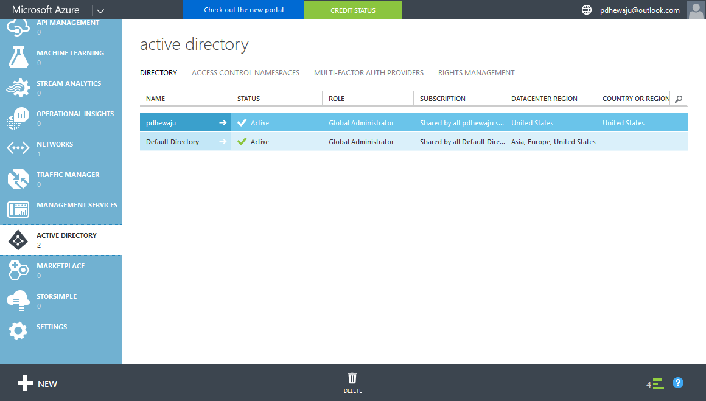Open the Credit Status button
The image size is (706, 401).
(353, 10)
